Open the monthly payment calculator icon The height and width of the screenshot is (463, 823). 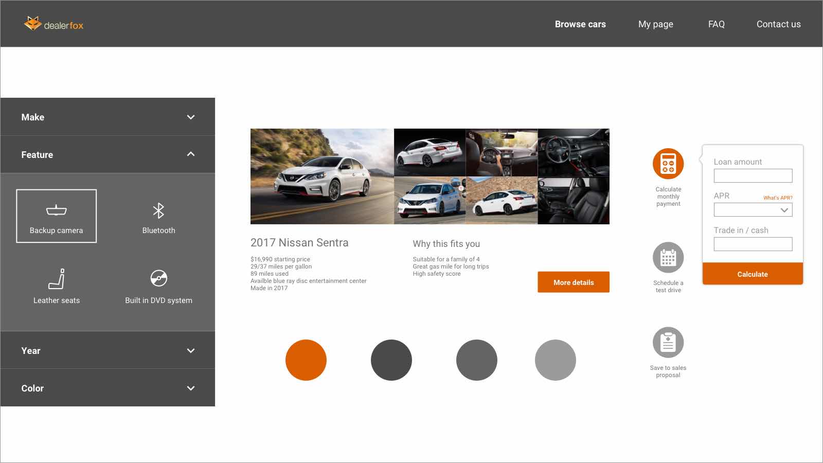click(x=668, y=164)
